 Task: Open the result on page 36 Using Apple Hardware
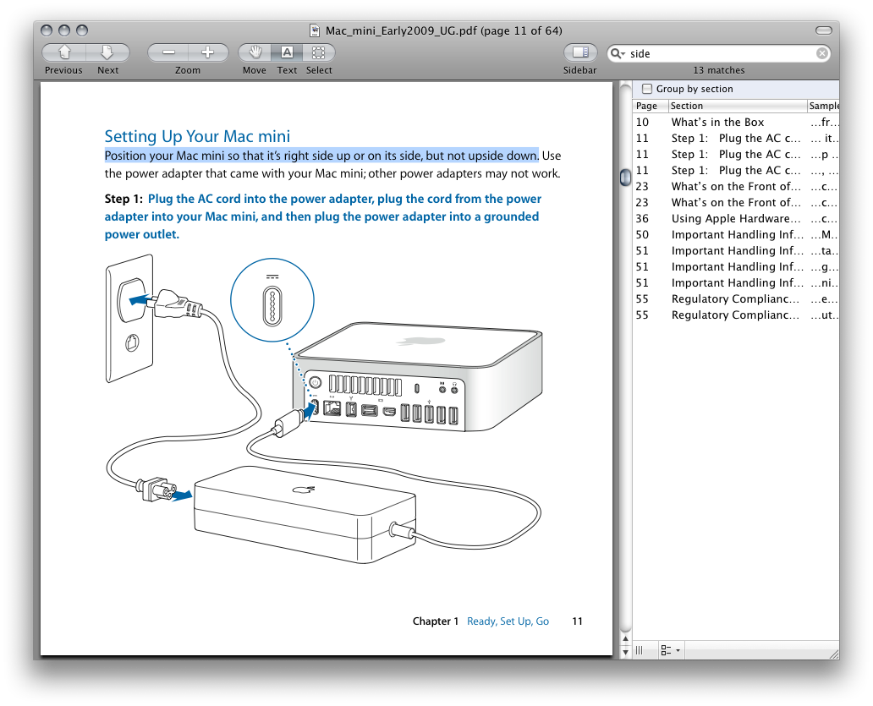pos(736,219)
